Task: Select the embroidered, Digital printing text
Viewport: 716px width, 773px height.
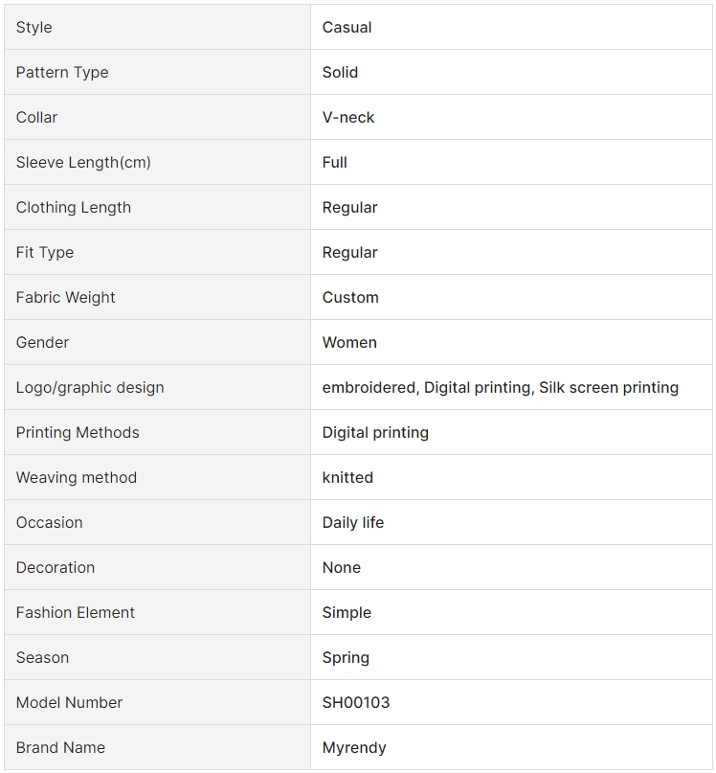Action: (x=427, y=388)
